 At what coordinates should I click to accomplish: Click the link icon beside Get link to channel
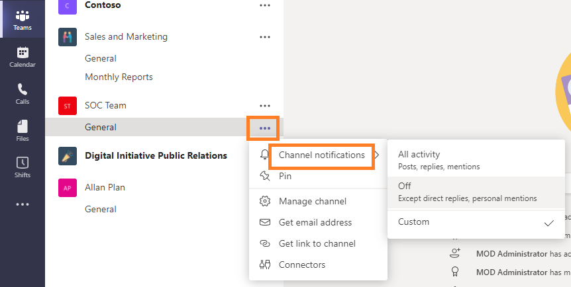tap(265, 243)
